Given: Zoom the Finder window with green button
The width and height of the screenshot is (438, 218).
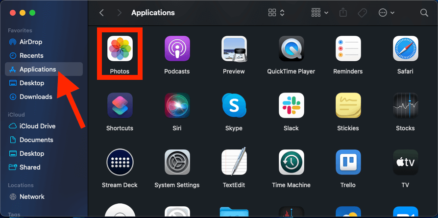Looking at the screenshot, I should coord(32,13).
